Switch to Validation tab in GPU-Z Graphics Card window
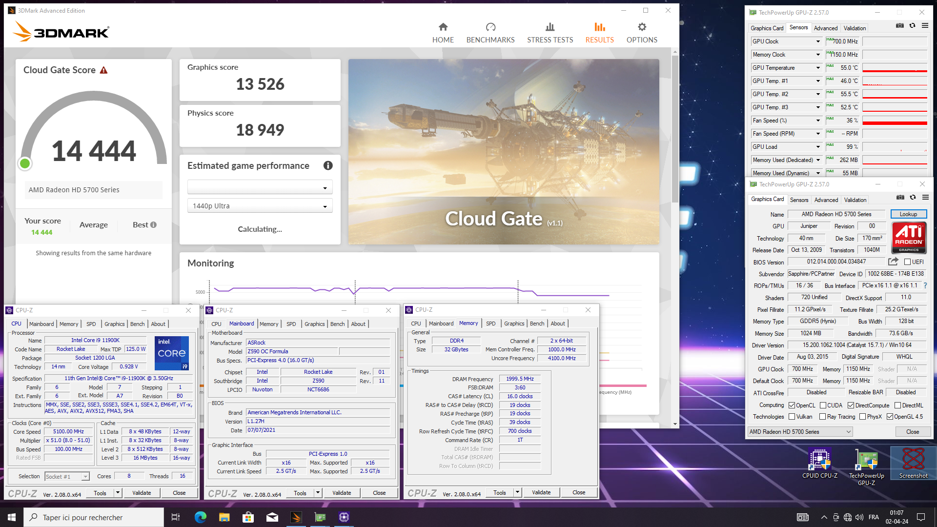The height and width of the screenshot is (527, 937). pos(855,200)
